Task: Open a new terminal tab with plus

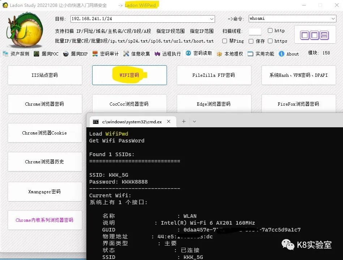Action: (184, 122)
